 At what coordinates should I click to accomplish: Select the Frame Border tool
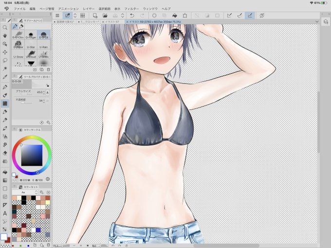click(x=5, y=197)
